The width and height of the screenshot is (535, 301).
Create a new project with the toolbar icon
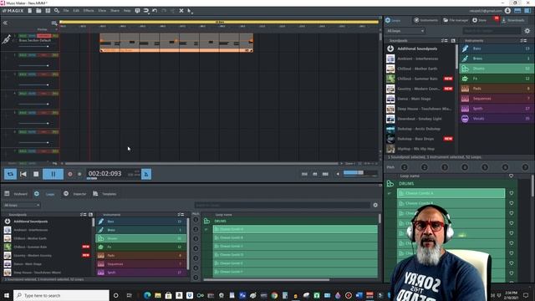[30, 11]
